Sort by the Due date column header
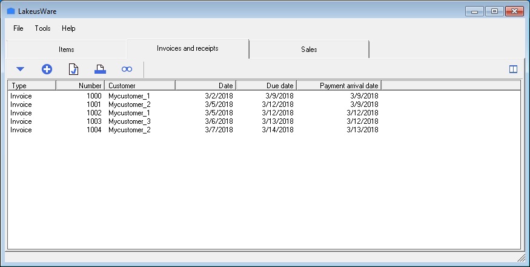The height and width of the screenshot is (267, 530). click(266, 86)
